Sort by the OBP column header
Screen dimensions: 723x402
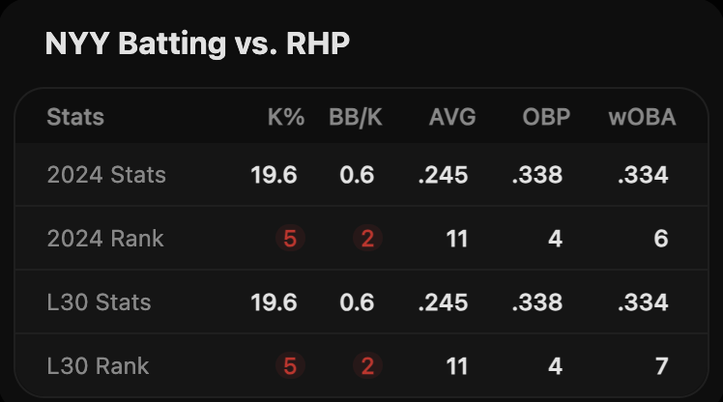(546, 117)
